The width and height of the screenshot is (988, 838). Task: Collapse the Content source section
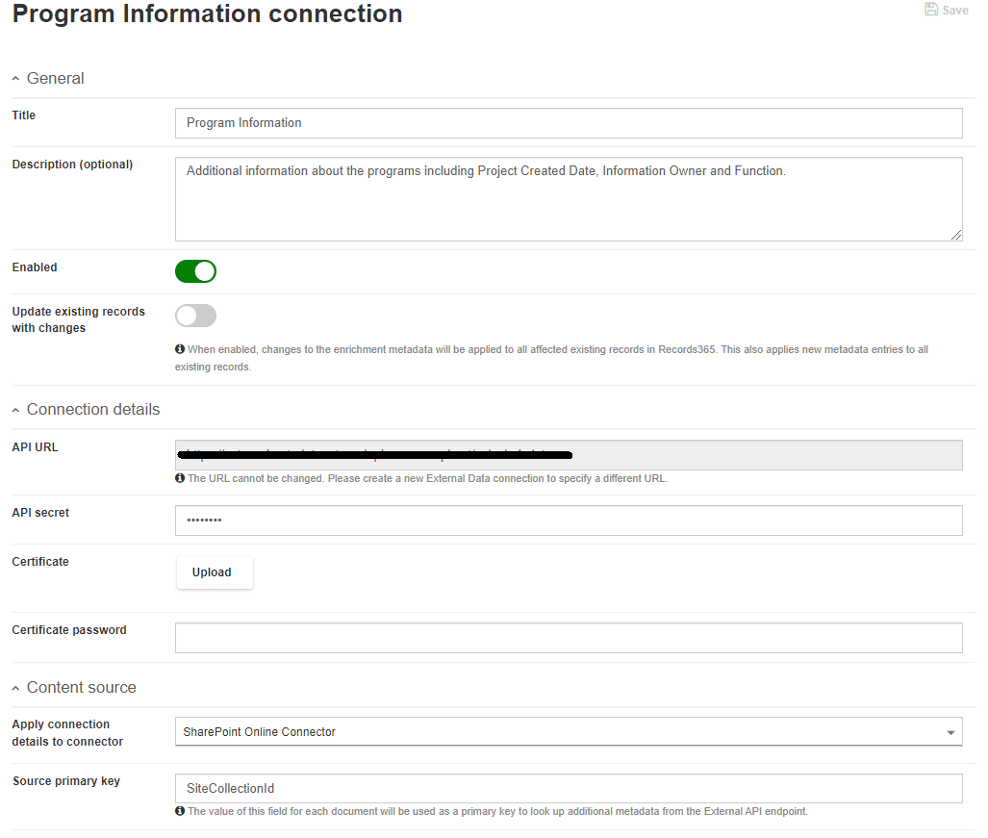point(15,688)
